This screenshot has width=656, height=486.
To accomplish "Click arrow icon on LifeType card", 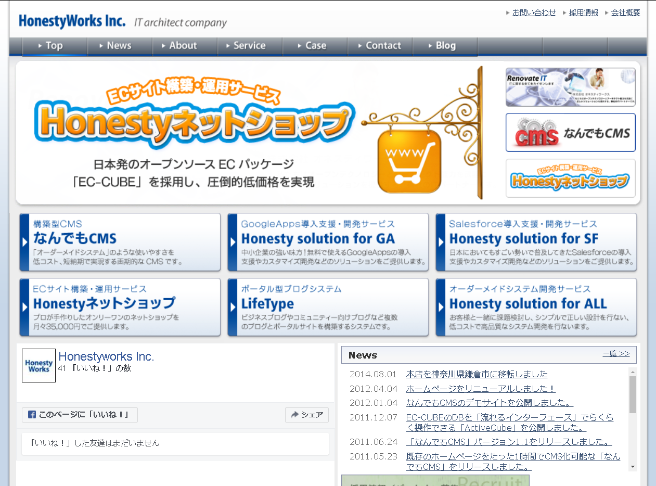I will pos(233,308).
